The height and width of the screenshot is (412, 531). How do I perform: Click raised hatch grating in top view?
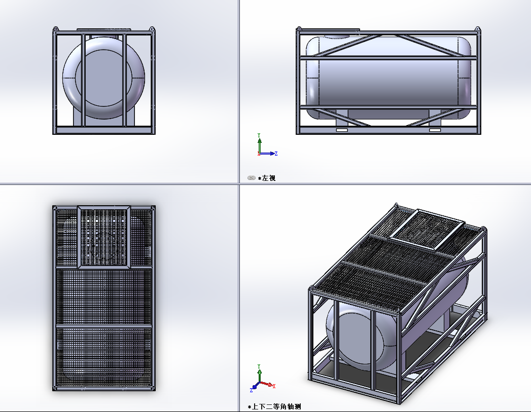[x=103, y=237]
